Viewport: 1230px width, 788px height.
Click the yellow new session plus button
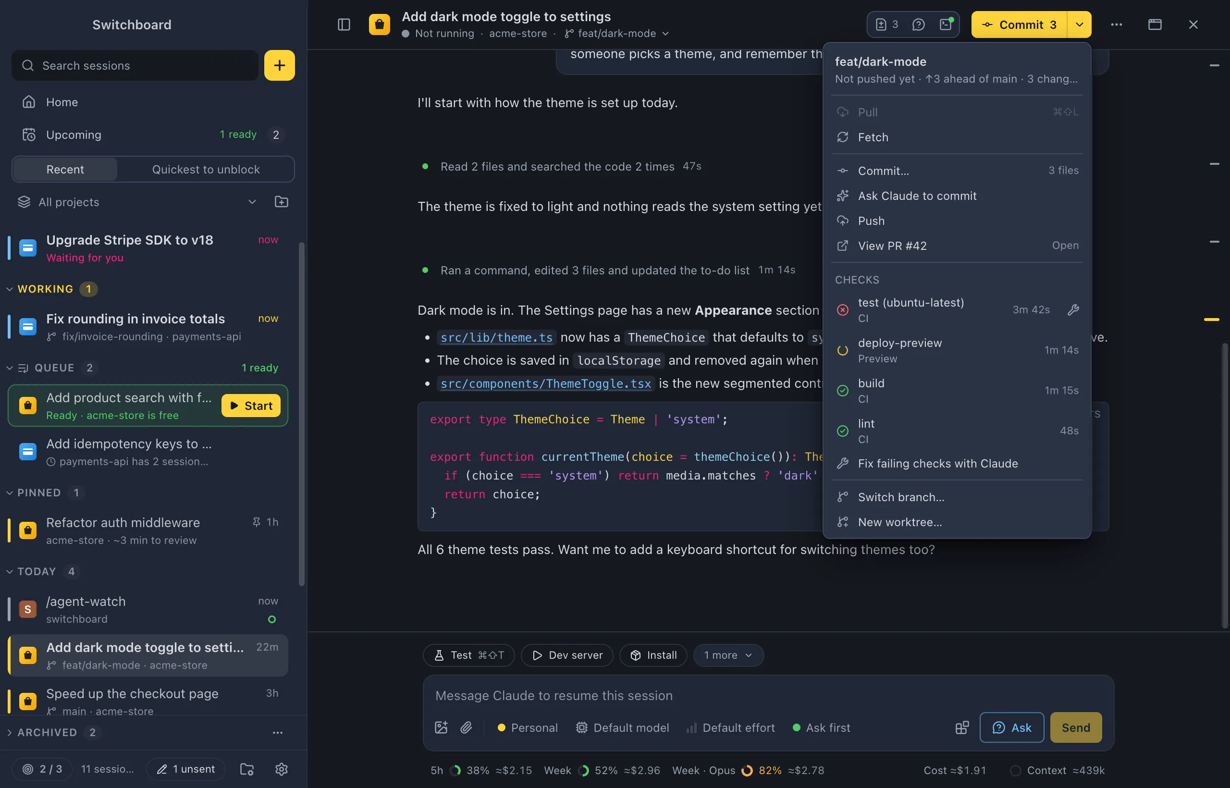click(279, 65)
